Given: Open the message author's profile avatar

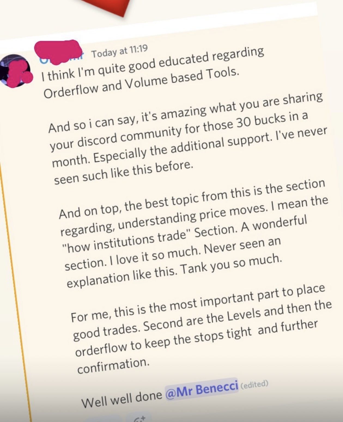Looking at the screenshot, I should pyautogui.click(x=15, y=71).
